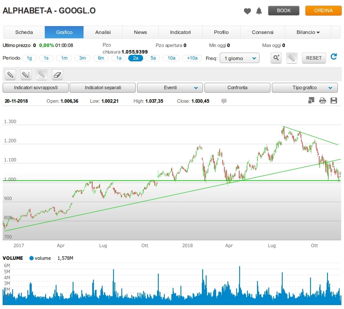Open the Analisi tab
The height and width of the screenshot is (309, 344).
tap(103, 32)
